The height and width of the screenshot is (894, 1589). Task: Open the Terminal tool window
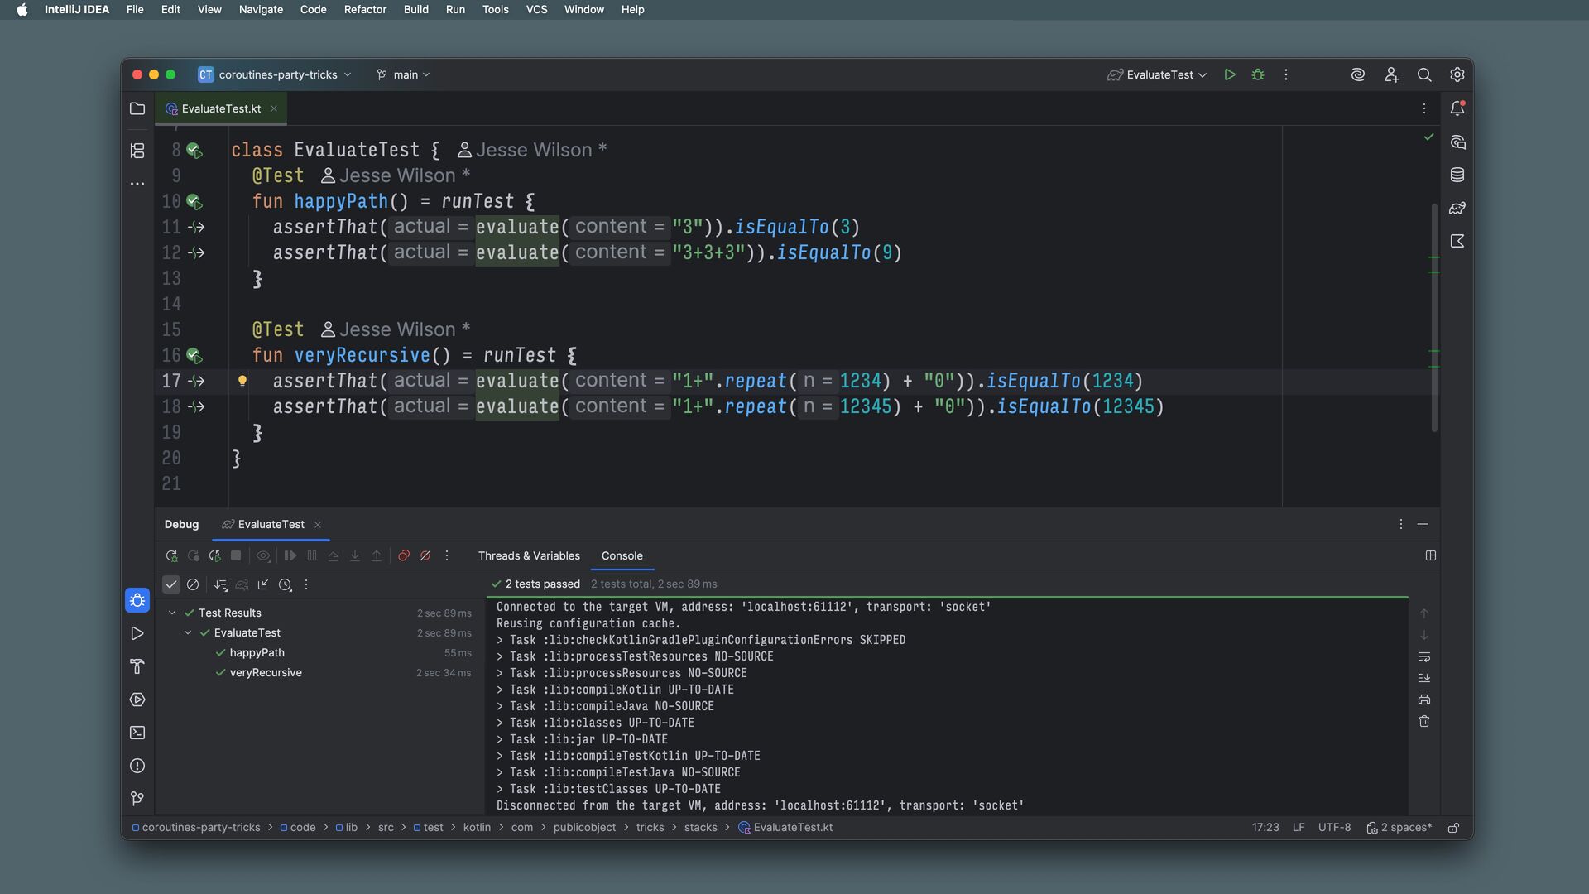click(x=137, y=733)
